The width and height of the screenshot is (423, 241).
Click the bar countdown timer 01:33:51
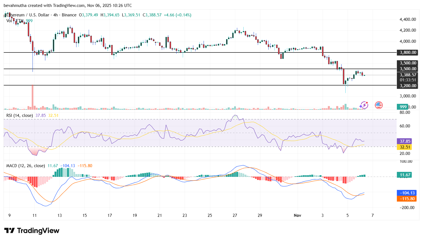(408, 80)
